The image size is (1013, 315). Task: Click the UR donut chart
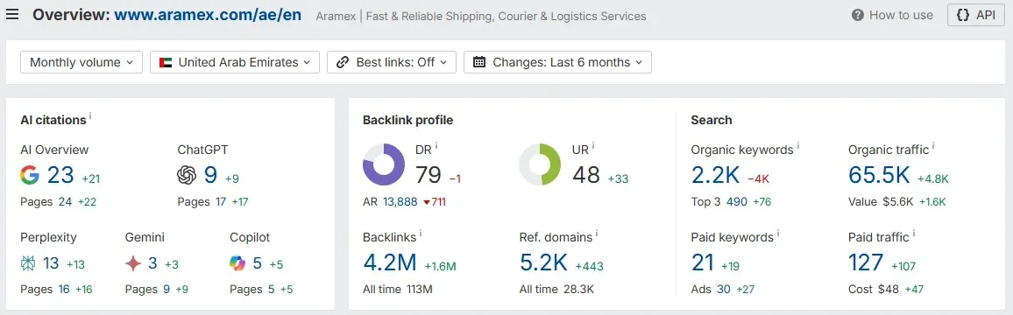click(540, 164)
